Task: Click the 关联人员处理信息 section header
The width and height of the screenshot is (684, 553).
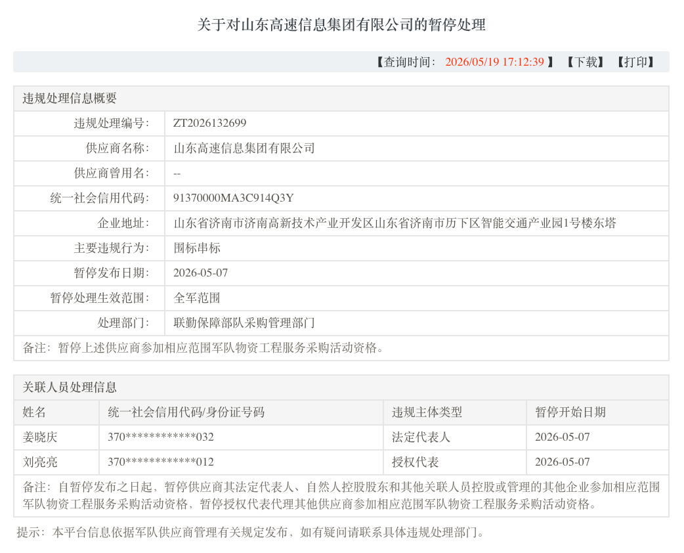Action: (x=70, y=387)
